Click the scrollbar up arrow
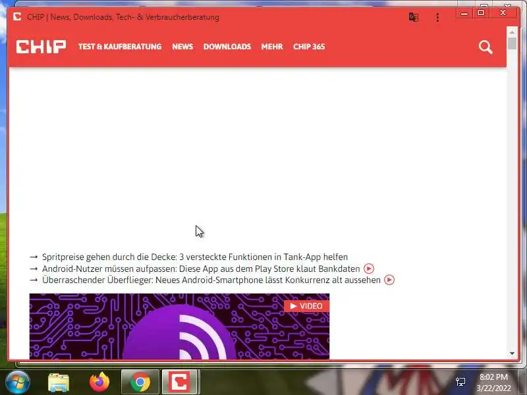Image resolution: width=527 pixels, height=395 pixels. pyautogui.click(x=512, y=32)
